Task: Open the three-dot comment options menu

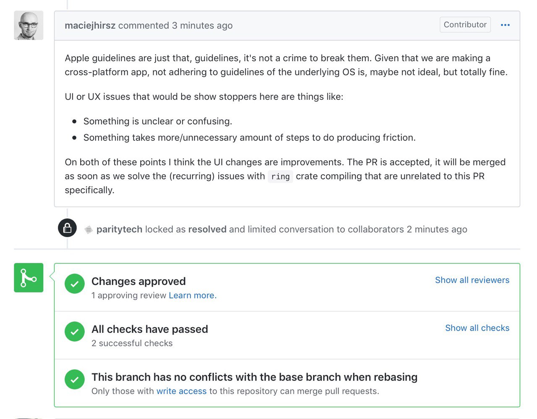Action: 505,25
